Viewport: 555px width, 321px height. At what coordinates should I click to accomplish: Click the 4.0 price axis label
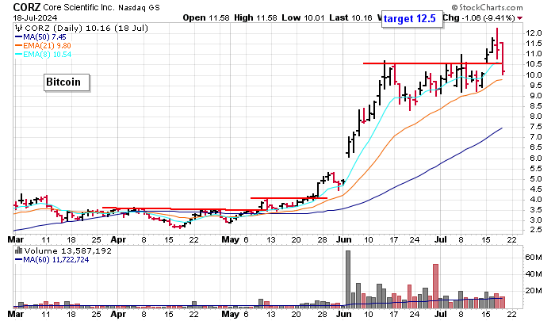[x=534, y=200]
